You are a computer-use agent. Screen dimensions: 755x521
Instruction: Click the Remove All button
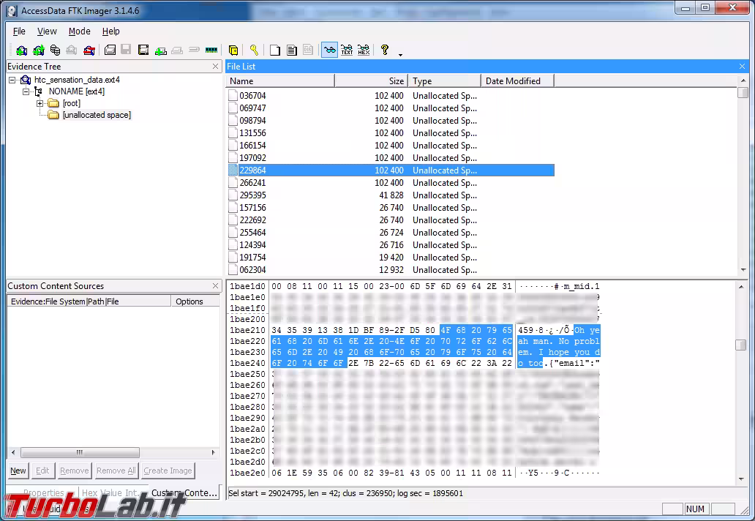[x=115, y=471]
